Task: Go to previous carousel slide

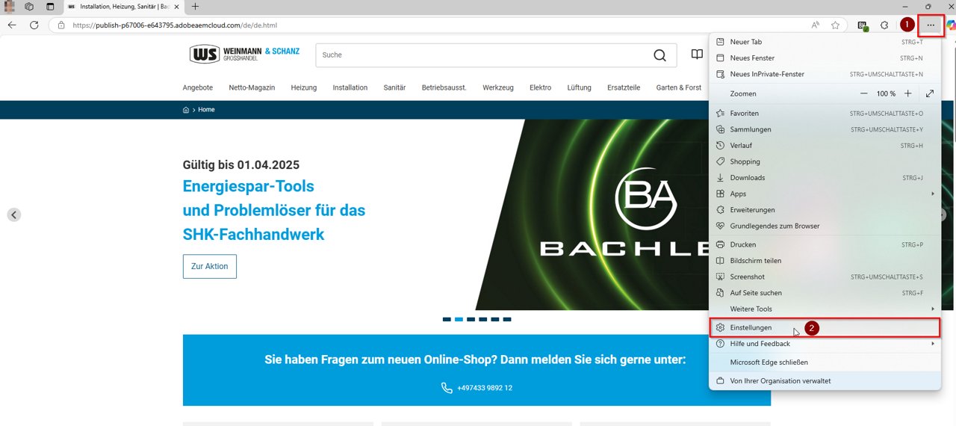Action: pos(14,214)
